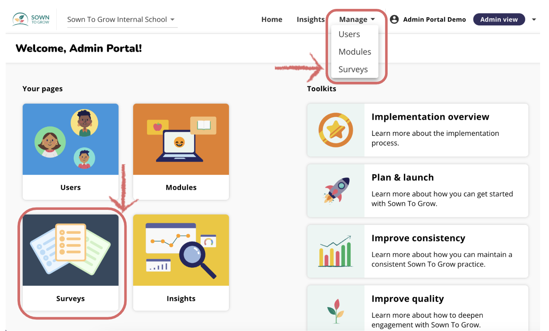549x331 pixels.
Task: Click the Admin view button
Action: coord(499,19)
